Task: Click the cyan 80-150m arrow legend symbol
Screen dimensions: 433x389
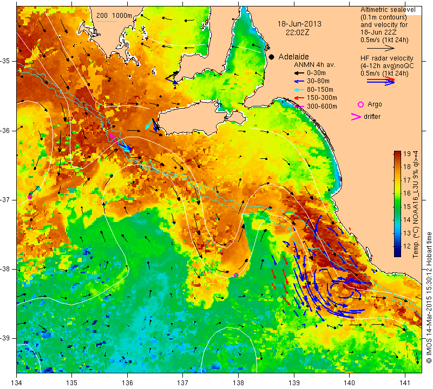Action: (x=299, y=90)
